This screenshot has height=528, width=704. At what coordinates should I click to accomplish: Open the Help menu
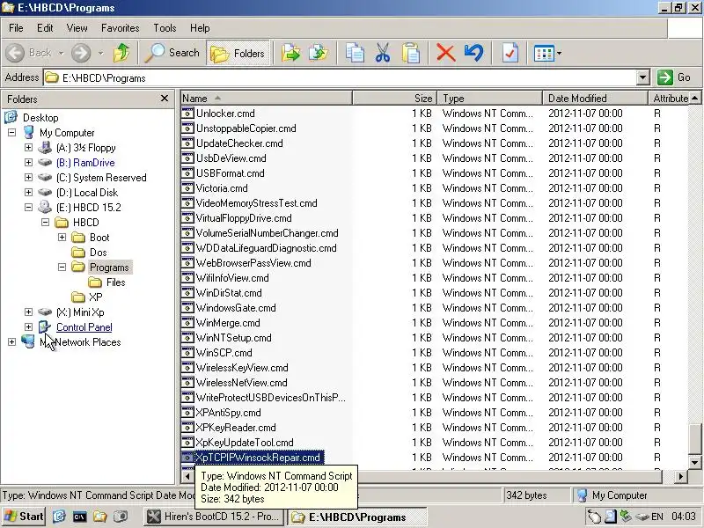pyautogui.click(x=200, y=28)
